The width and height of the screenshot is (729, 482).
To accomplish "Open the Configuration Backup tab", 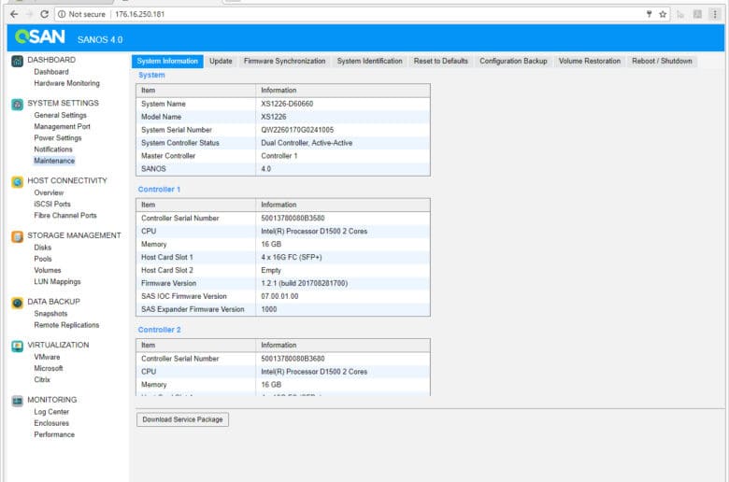I will point(513,61).
